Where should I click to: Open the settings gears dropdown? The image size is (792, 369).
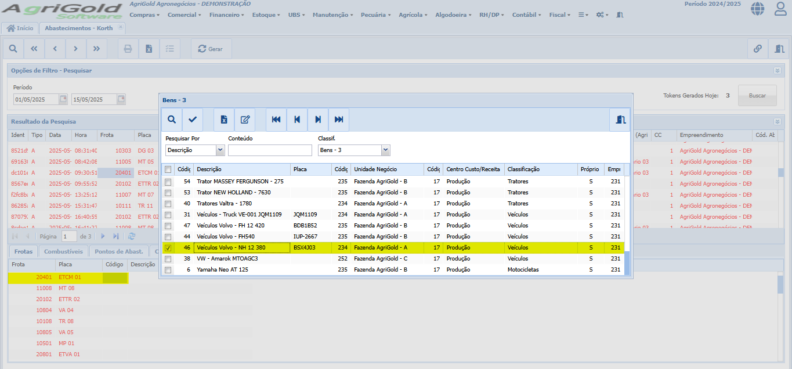(x=602, y=15)
